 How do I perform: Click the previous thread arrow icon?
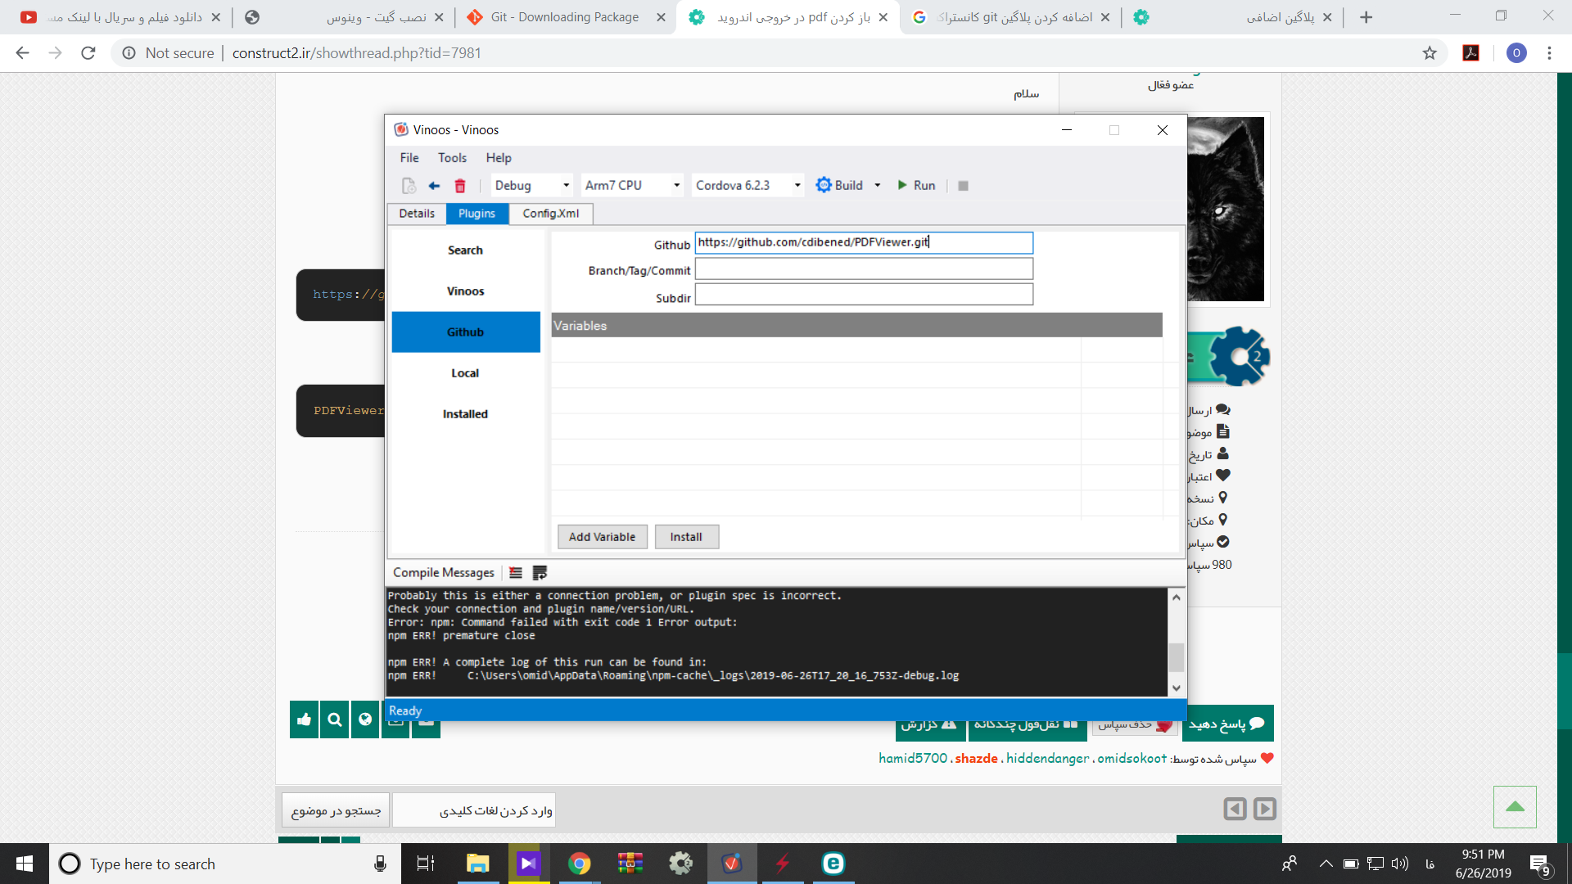pyautogui.click(x=1235, y=810)
